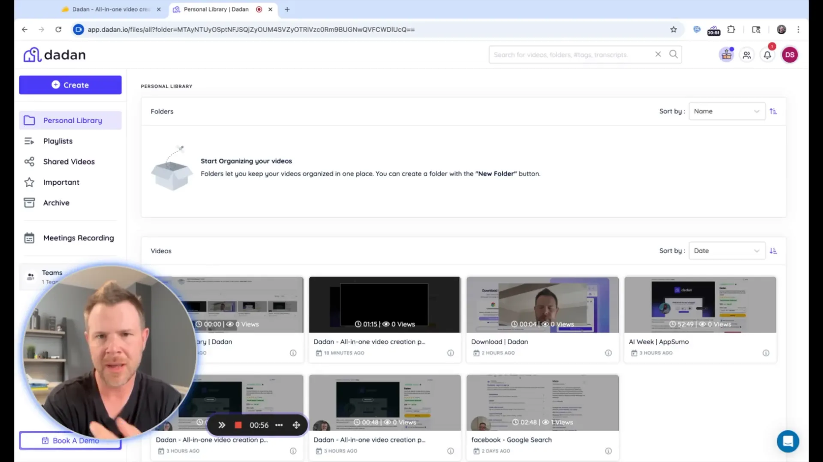
Task: Open the DS profile avatar
Action: [x=790, y=55]
